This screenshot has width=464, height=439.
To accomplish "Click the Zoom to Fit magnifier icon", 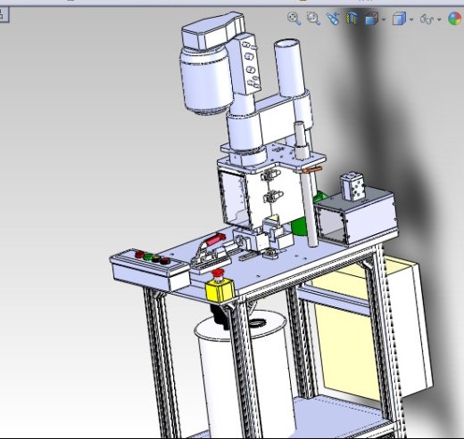I will (x=294, y=19).
